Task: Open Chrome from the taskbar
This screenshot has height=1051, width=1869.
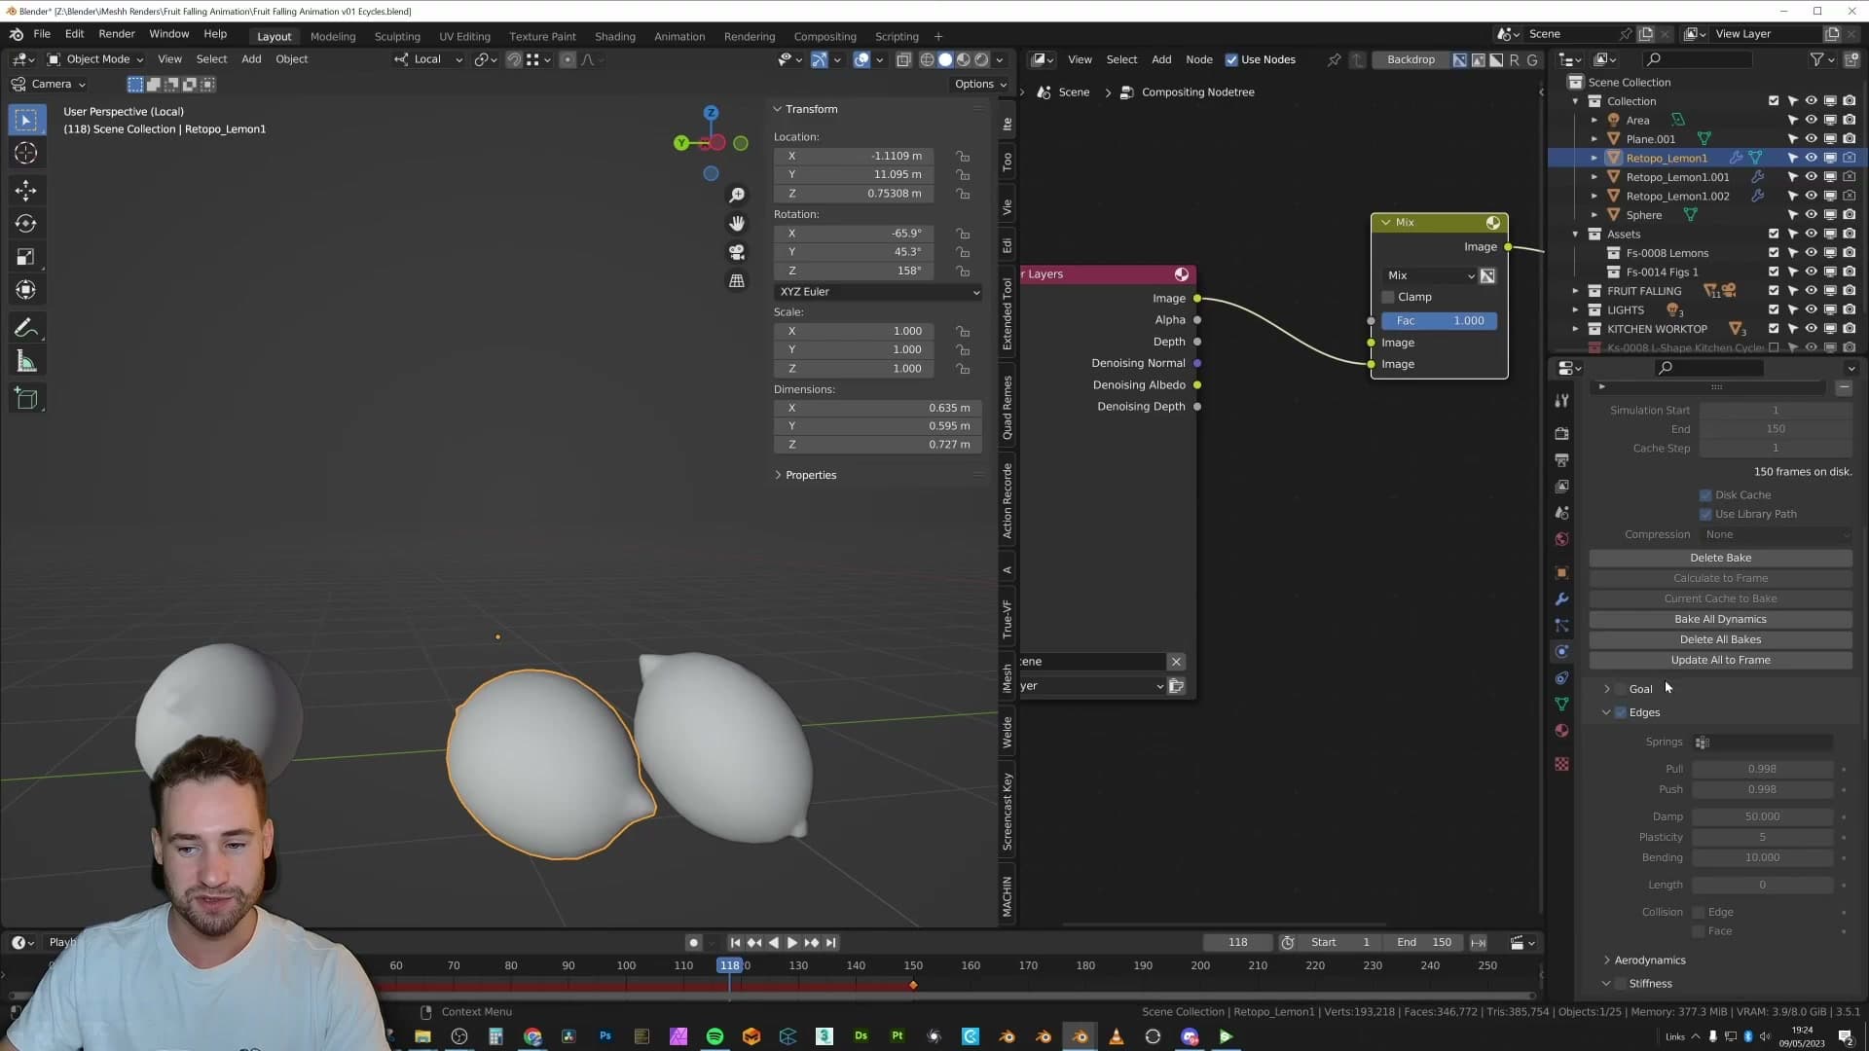Action: point(532,1036)
